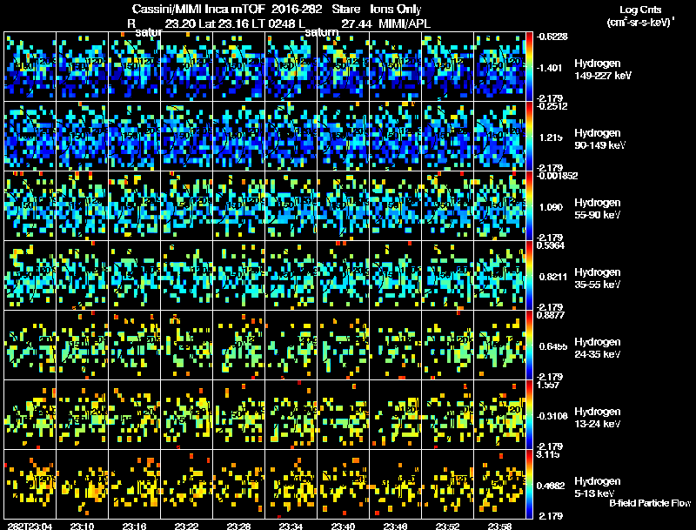Click the color bar beside Hydrogen 55-90 keV
The width and height of the screenshot is (696, 530).
click(x=529, y=206)
